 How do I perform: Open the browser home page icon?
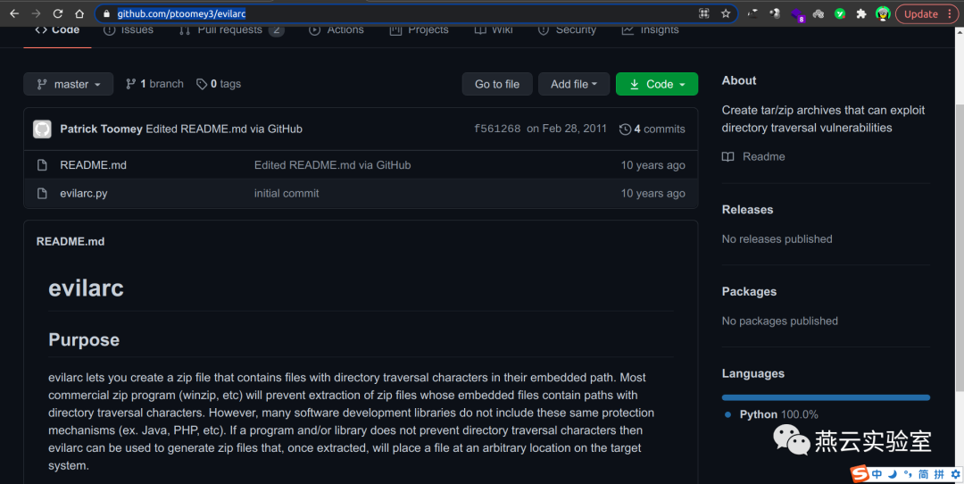coord(79,13)
